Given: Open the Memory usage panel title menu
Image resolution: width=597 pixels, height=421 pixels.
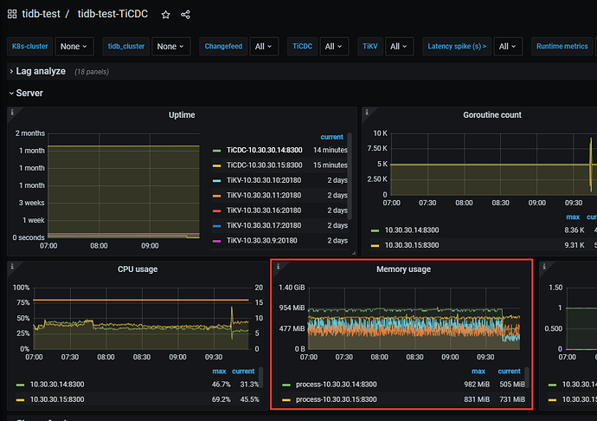Looking at the screenshot, I should tap(403, 269).
